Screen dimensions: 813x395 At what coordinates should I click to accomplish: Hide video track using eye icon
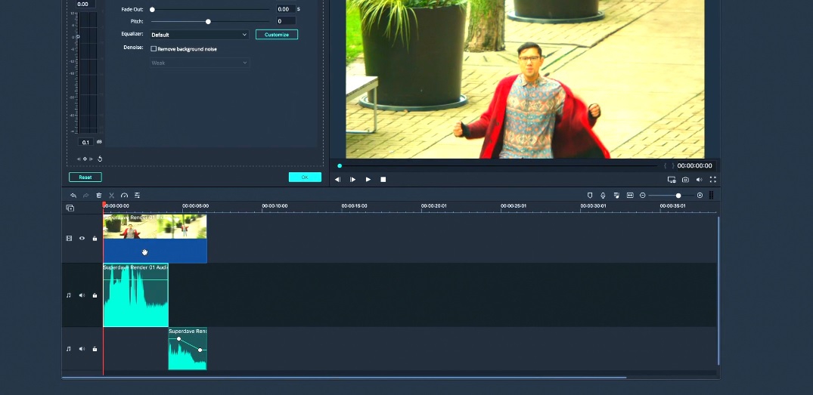(x=82, y=239)
